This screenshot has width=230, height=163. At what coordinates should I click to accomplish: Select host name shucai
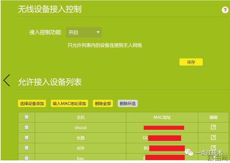[80, 128]
